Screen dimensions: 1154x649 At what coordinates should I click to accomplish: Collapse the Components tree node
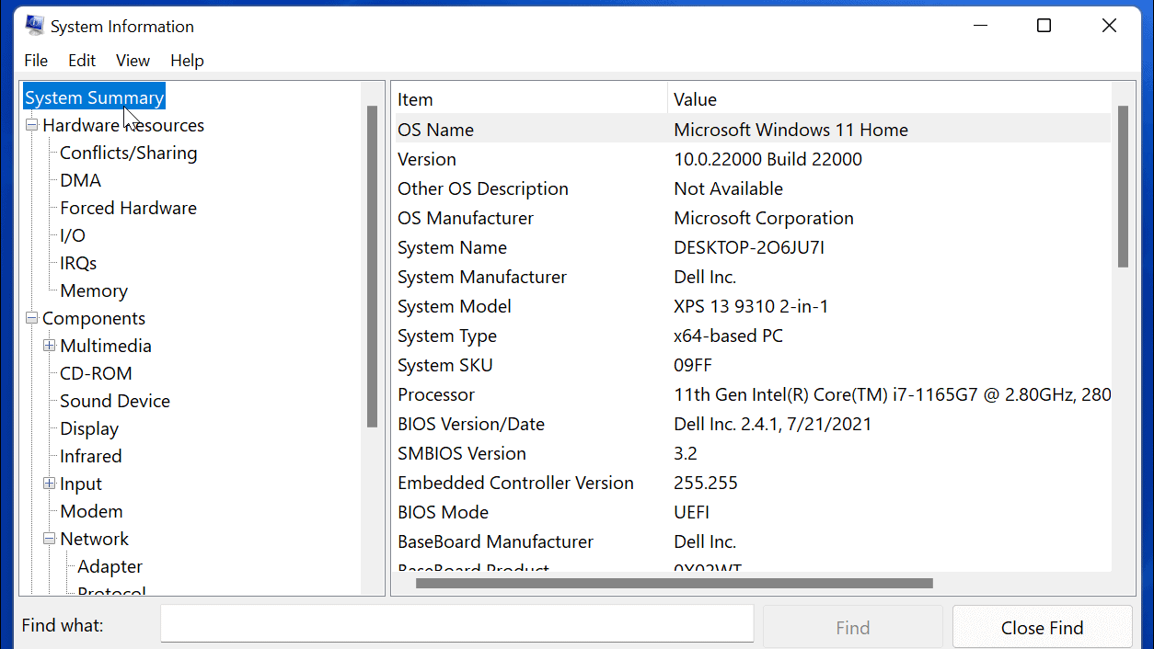tap(32, 318)
